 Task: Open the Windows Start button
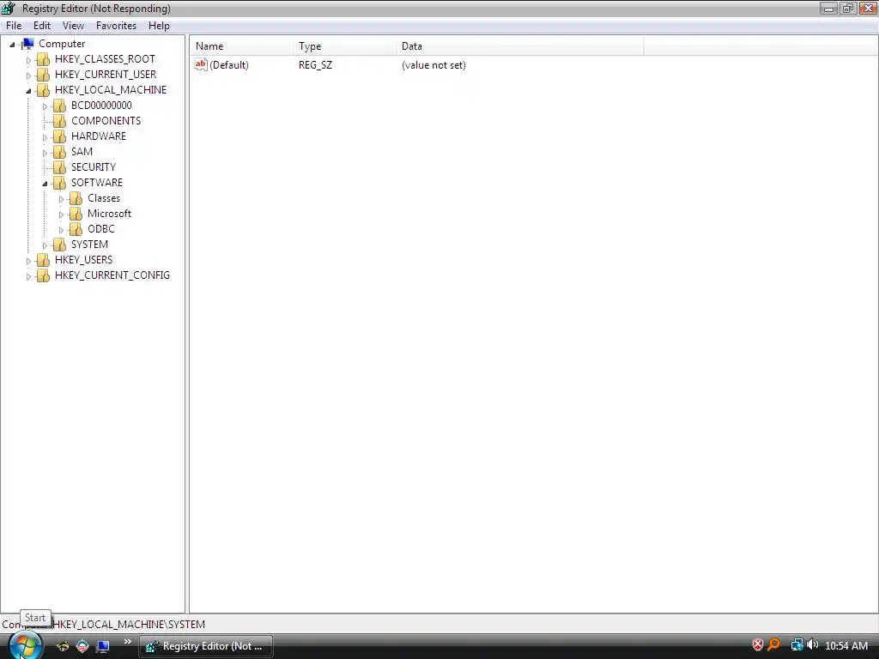pos(25,645)
